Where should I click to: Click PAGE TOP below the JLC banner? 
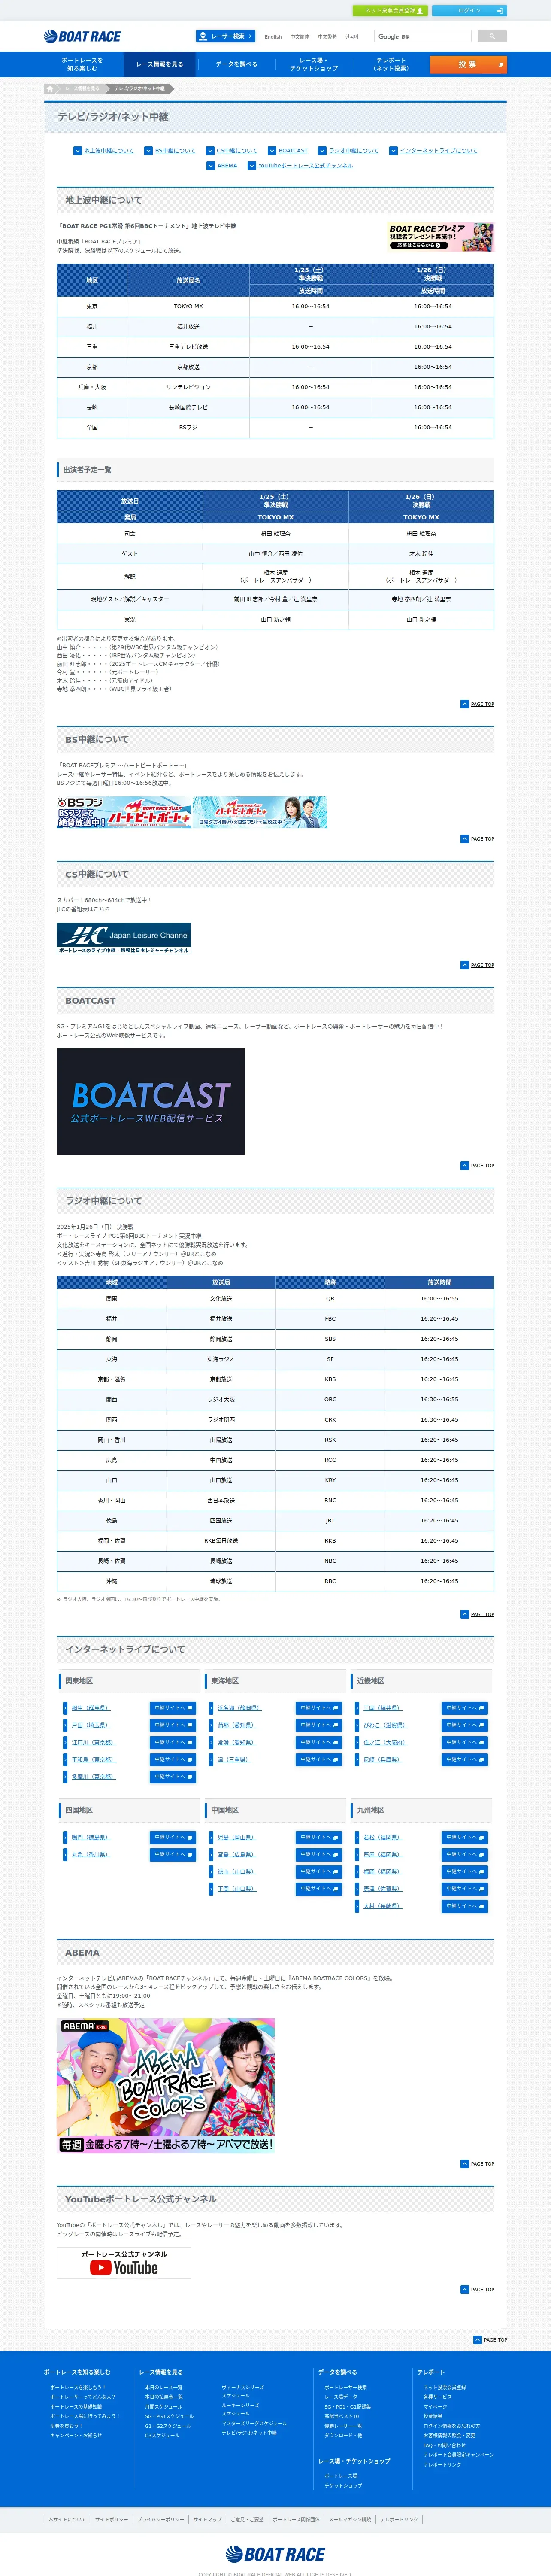coord(477,965)
